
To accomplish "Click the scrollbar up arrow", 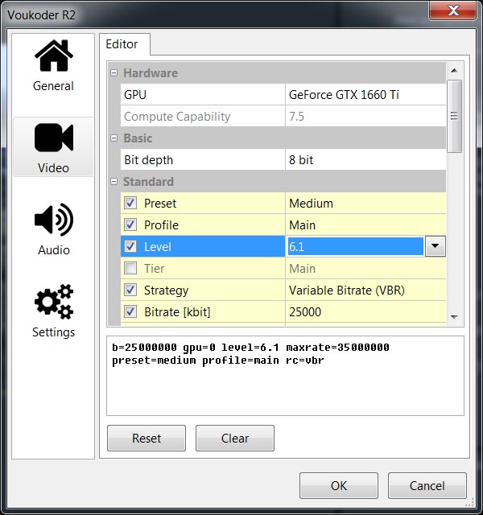I will [454, 70].
